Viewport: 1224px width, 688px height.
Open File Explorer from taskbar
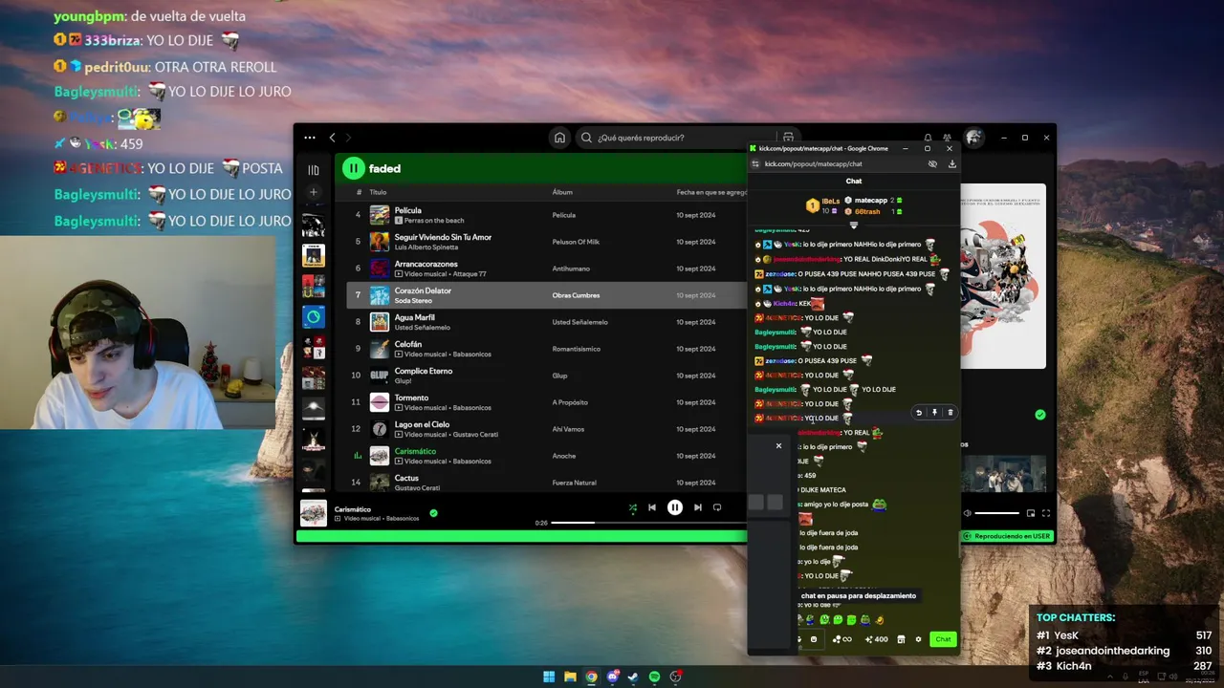point(570,677)
